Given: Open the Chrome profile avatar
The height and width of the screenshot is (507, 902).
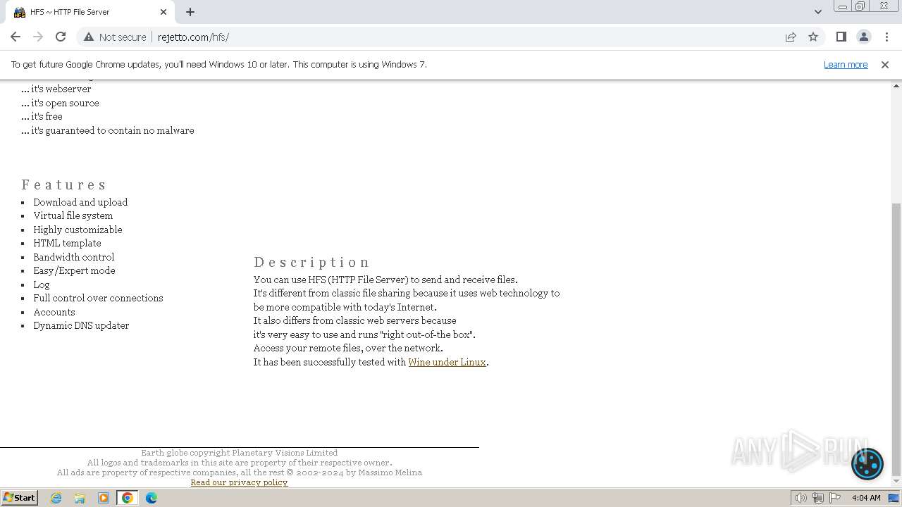Looking at the screenshot, I should pos(863,37).
